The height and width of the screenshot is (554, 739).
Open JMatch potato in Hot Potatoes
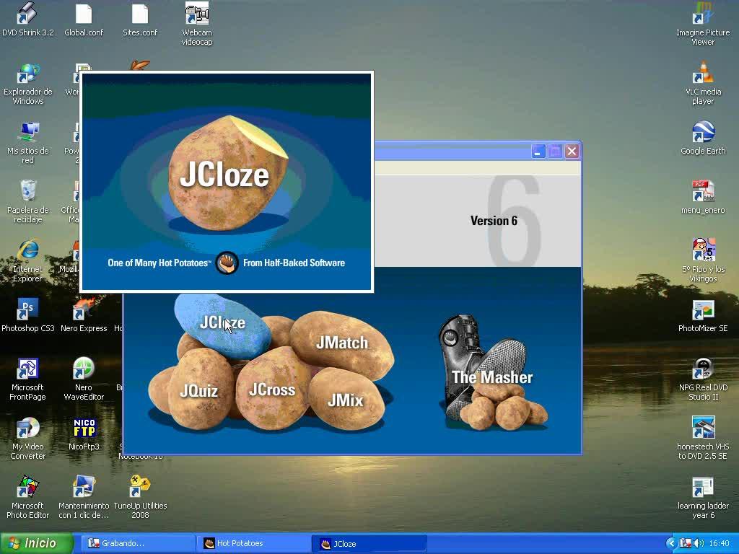pyautogui.click(x=342, y=343)
